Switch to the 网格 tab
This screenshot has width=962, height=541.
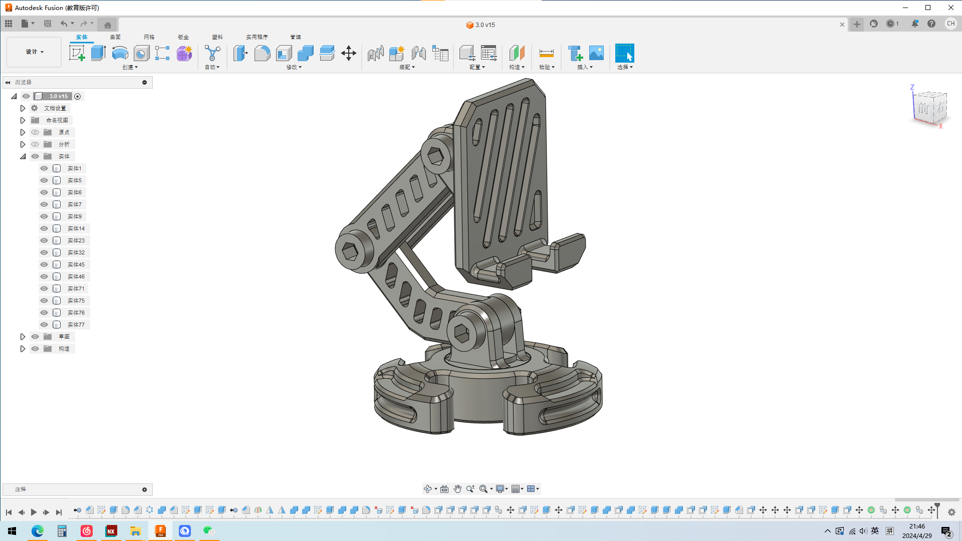tap(149, 37)
